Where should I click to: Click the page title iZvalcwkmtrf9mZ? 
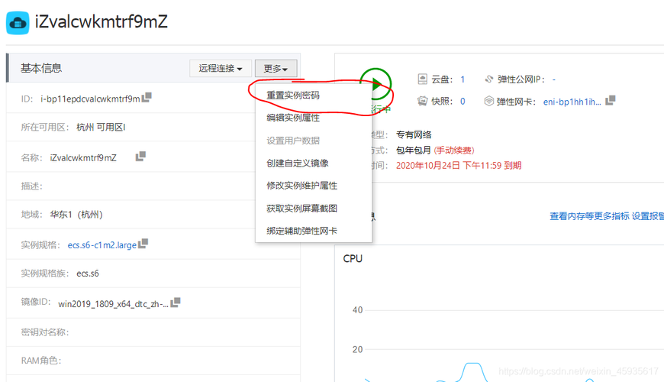click(102, 21)
